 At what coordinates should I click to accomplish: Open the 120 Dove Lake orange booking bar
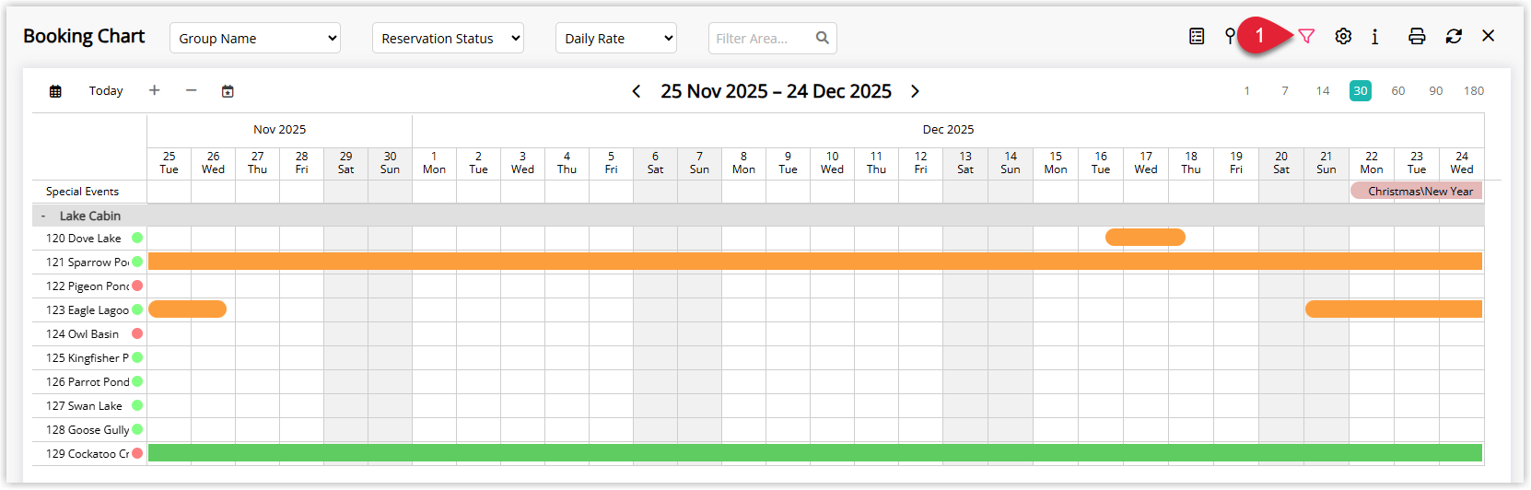click(x=1145, y=238)
